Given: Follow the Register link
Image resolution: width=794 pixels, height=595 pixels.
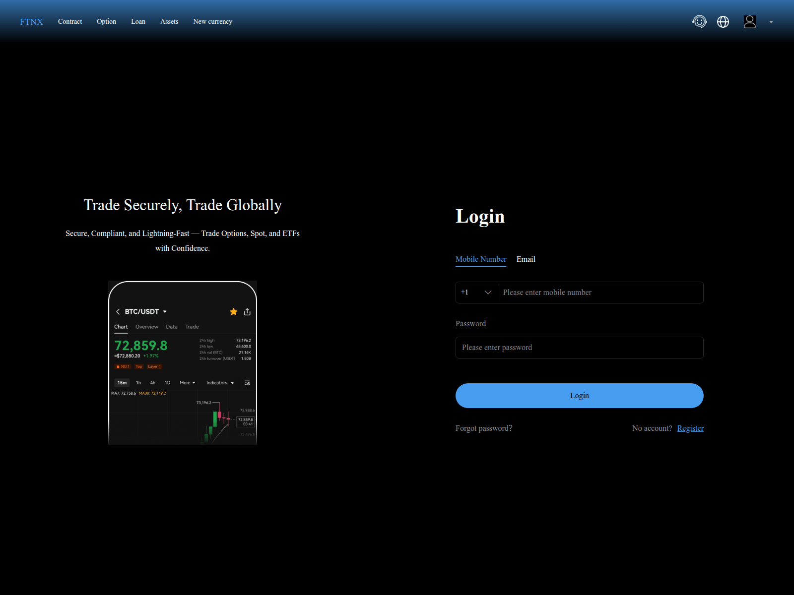Looking at the screenshot, I should coord(690,428).
